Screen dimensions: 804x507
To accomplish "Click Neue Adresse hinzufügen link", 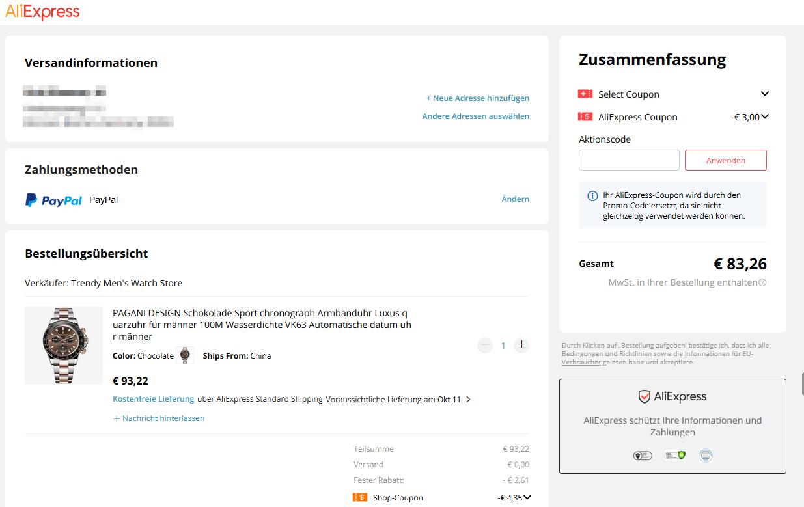I will (x=477, y=98).
